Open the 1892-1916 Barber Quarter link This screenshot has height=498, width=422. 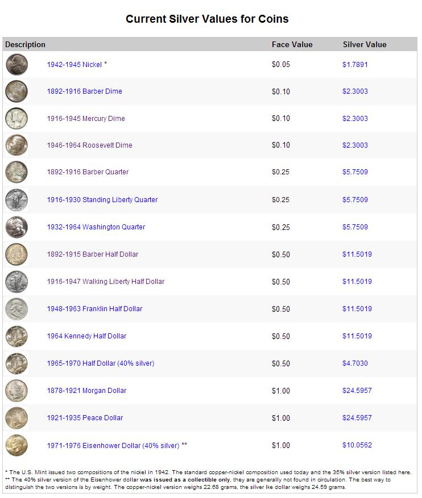click(88, 172)
